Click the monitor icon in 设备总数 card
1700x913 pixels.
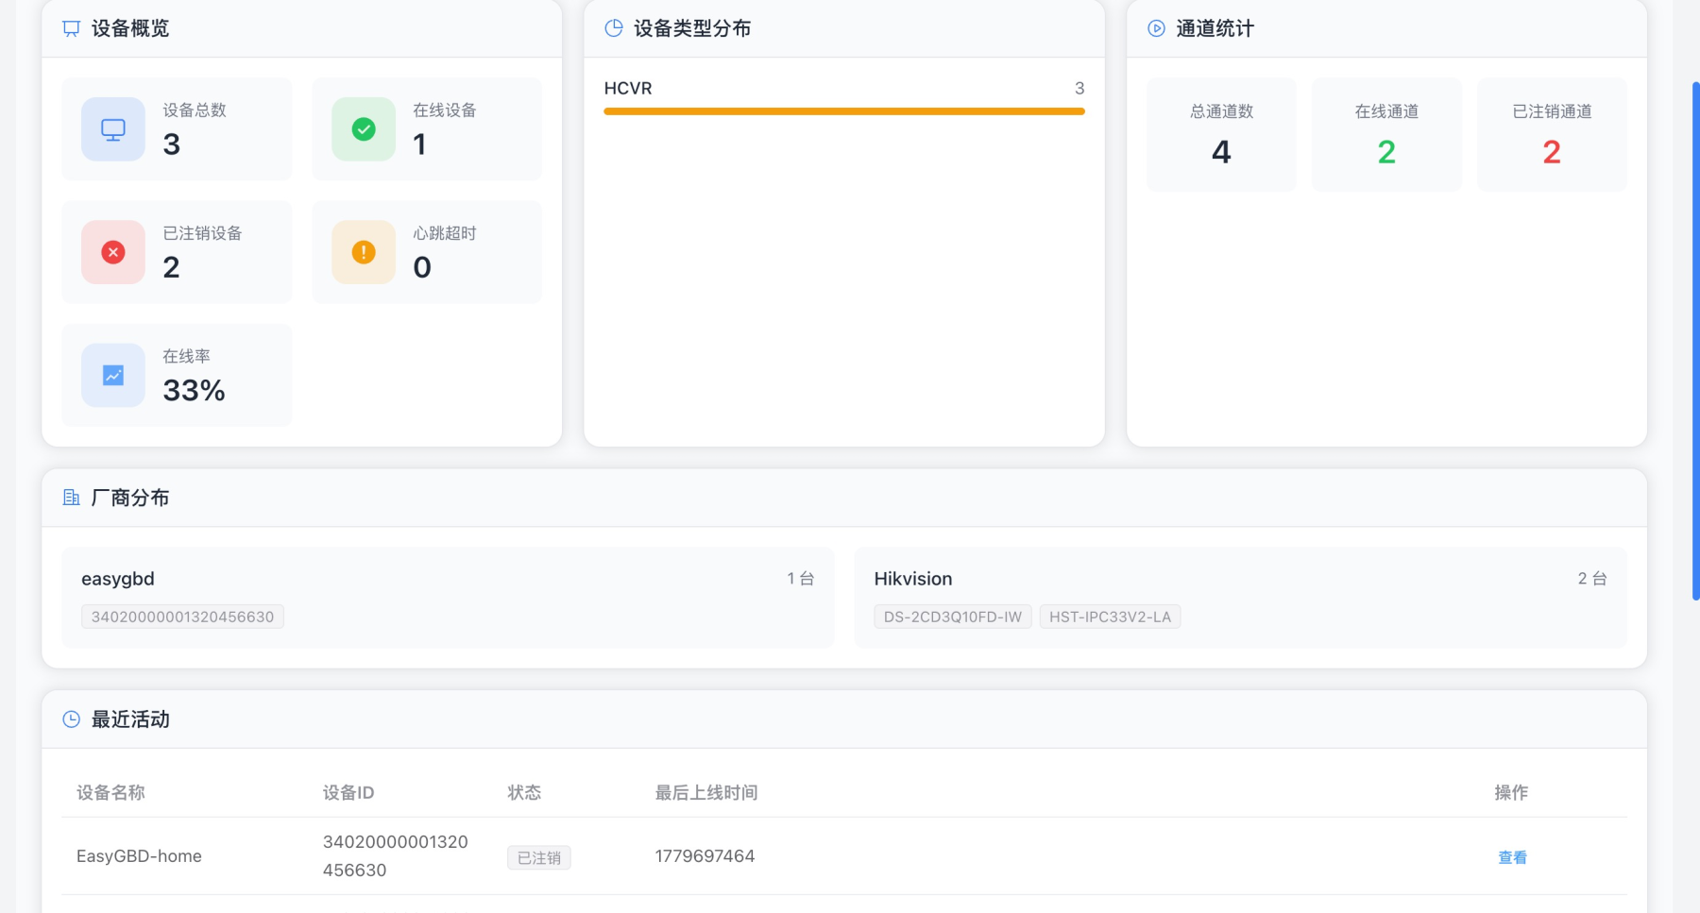113,129
